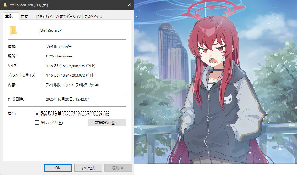Screen dimensions: 297x175
Task: Click the C:¥YostarGames location text
Action: (59, 56)
